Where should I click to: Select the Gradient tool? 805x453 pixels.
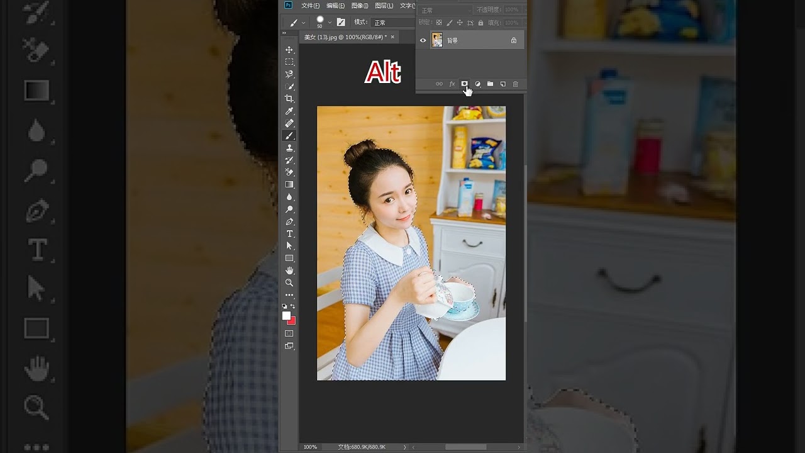tap(289, 184)
